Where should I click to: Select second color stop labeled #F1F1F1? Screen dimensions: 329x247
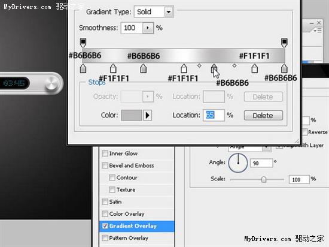coord(113,68)
